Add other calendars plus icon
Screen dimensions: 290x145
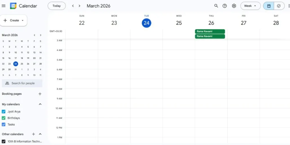click(x=33, y=134)
